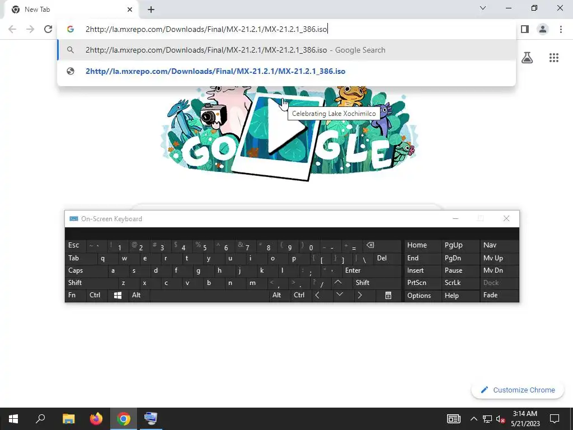Toggle left Alt on On-Screen Keyboard
The width and height of the screenshot is (573, 430).
(139, 295)
